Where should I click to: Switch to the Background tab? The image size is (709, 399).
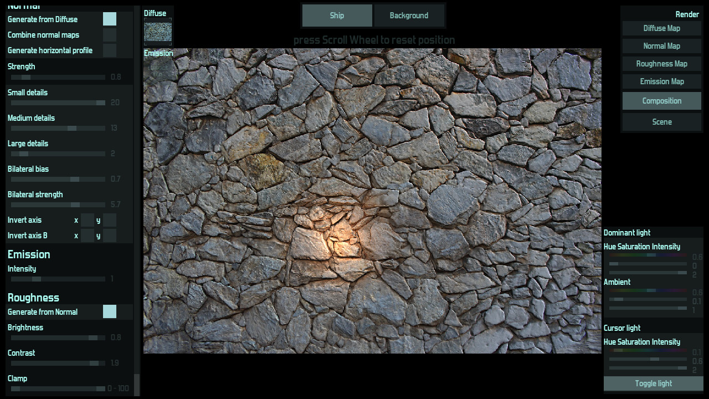tap(409, 16)
